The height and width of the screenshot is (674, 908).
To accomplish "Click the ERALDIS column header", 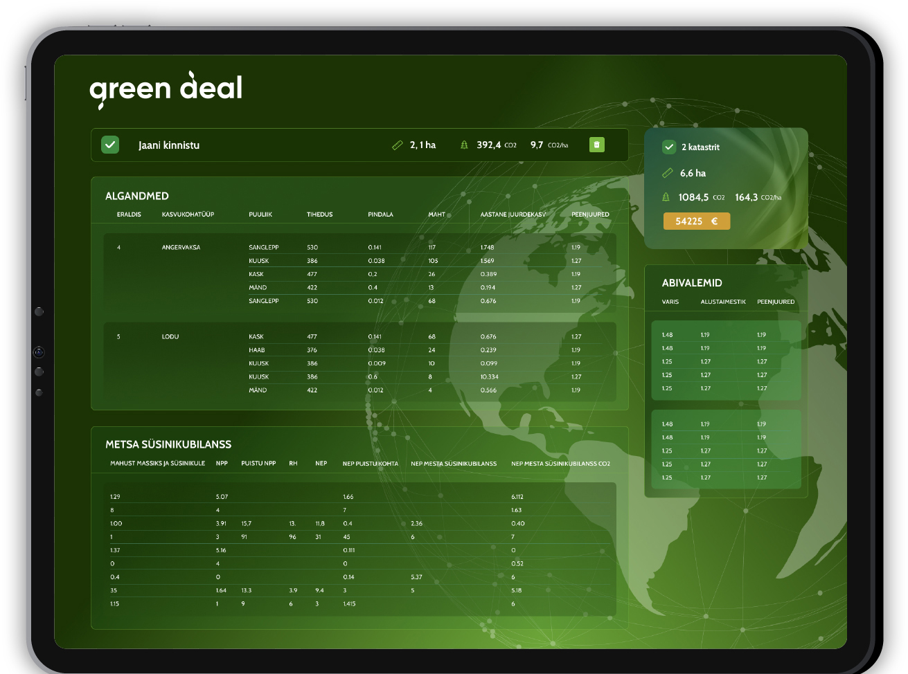I will pyautogui.click(x=129, y=215).
